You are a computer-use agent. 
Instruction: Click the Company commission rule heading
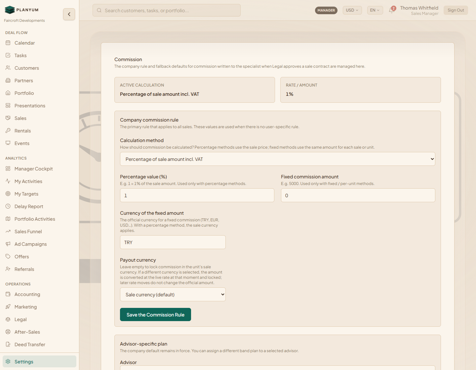(x=149, y=120)
